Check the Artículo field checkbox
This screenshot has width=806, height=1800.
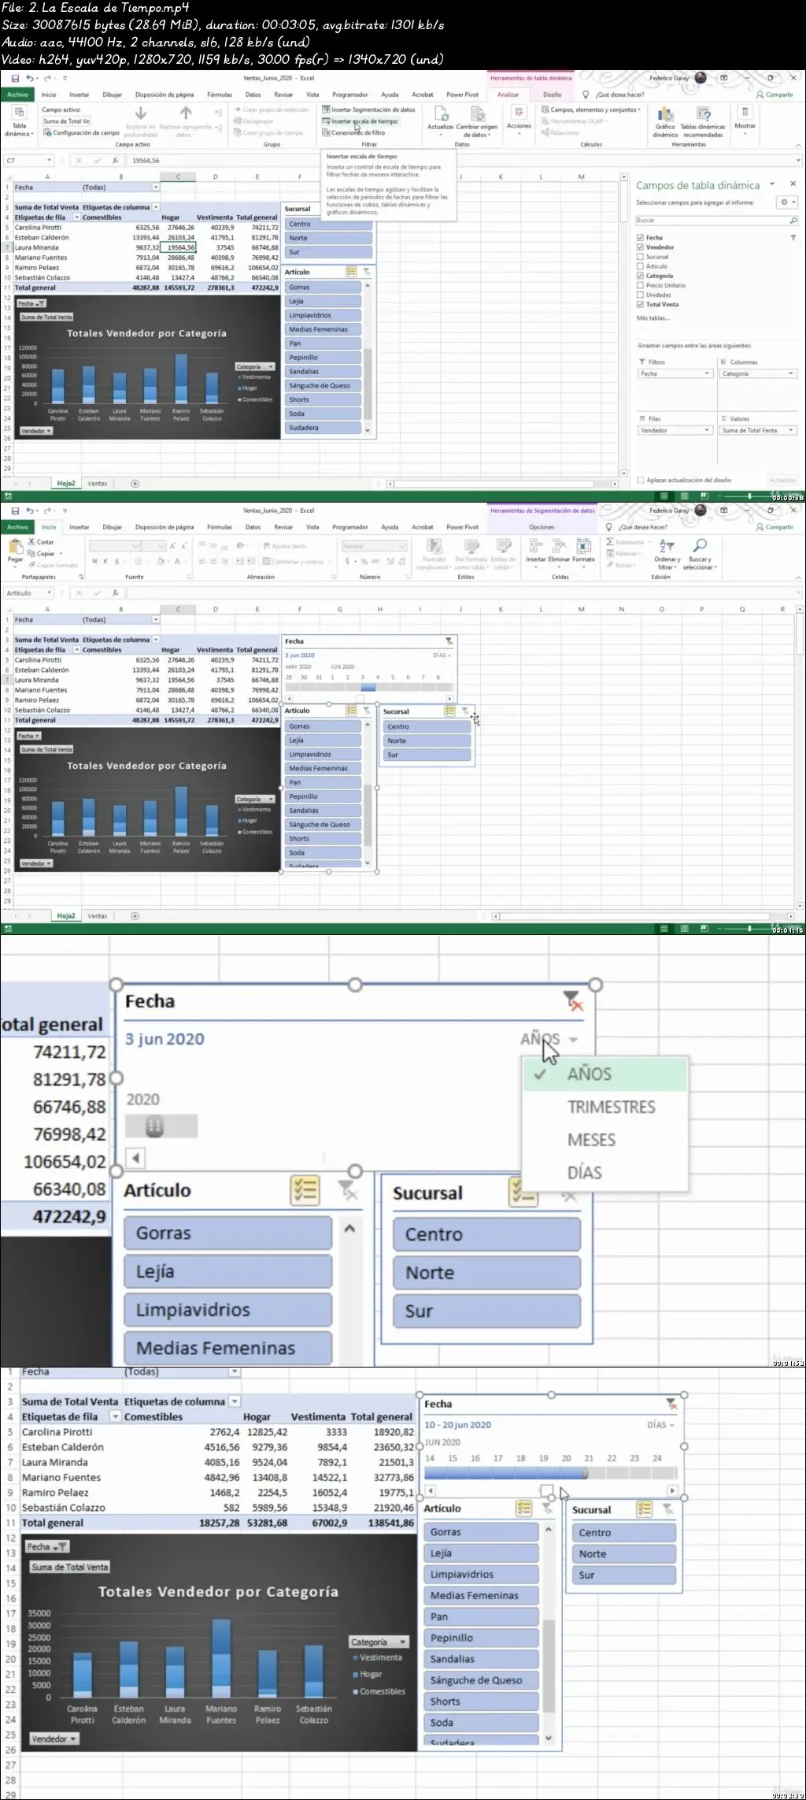pos(640,266)
